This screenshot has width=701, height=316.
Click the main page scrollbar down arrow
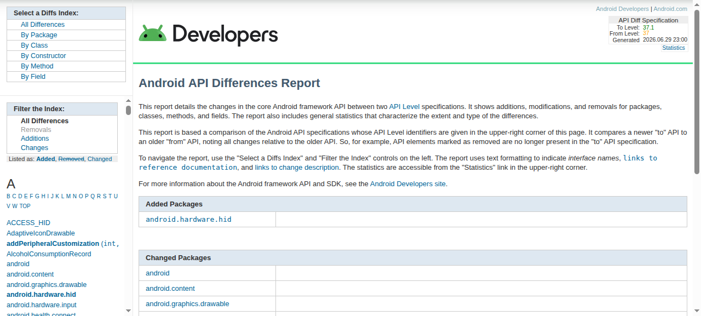click(697, 312)
